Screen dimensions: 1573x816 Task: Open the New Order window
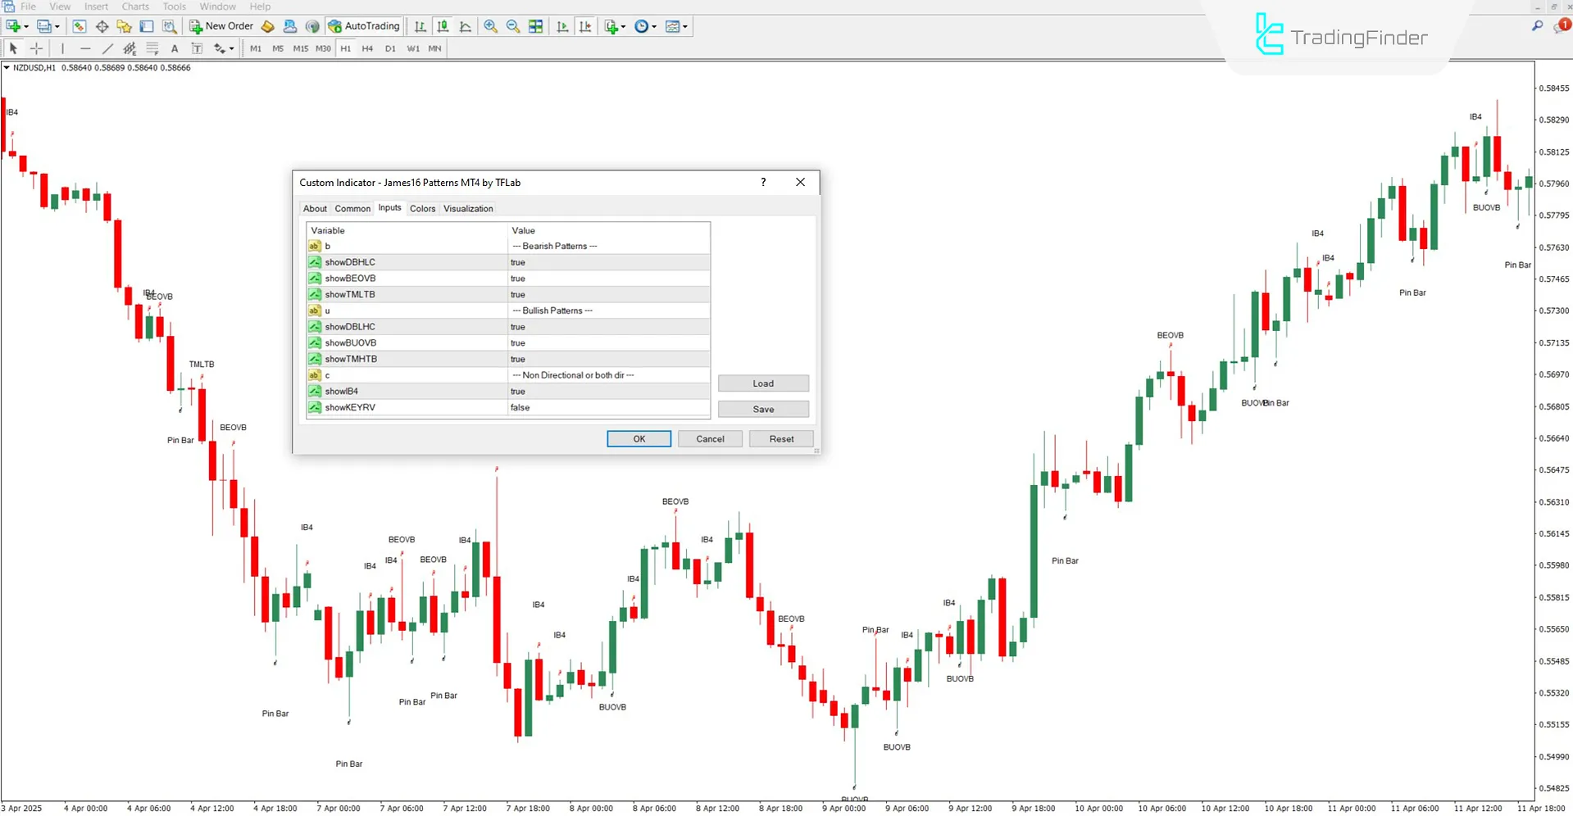click(x=221, y=25)
